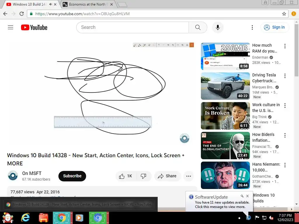Open the Hans Niemann video thumbnail
The image size is (299, 224).
pyautogui.click(x=225, y=175)
